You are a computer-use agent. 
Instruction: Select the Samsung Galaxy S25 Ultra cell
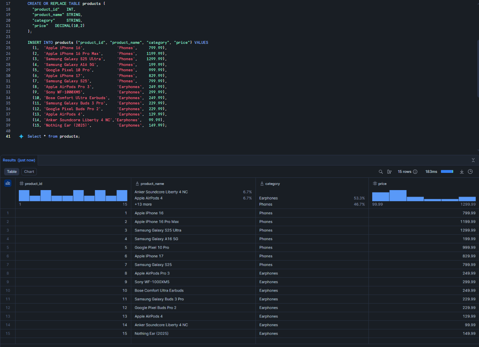pyautogui.click(x=158, y=230)
